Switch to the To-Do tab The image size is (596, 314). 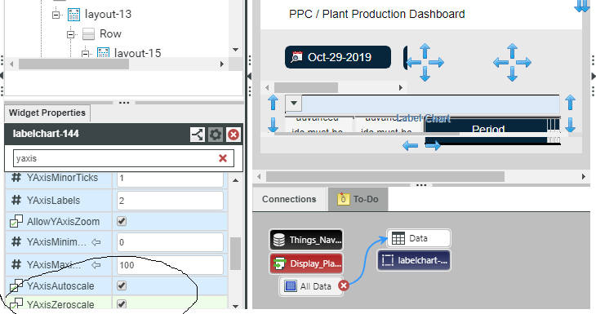[x=358, y=199]
